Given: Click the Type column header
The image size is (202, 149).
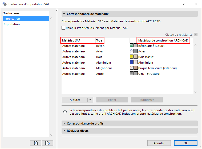Looking at the screenshot, I should point(112,40).
